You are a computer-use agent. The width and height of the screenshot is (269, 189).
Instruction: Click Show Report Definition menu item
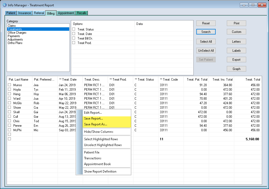(x=100, y=172)
